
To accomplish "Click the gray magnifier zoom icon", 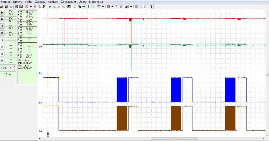I will pos(75,7).
